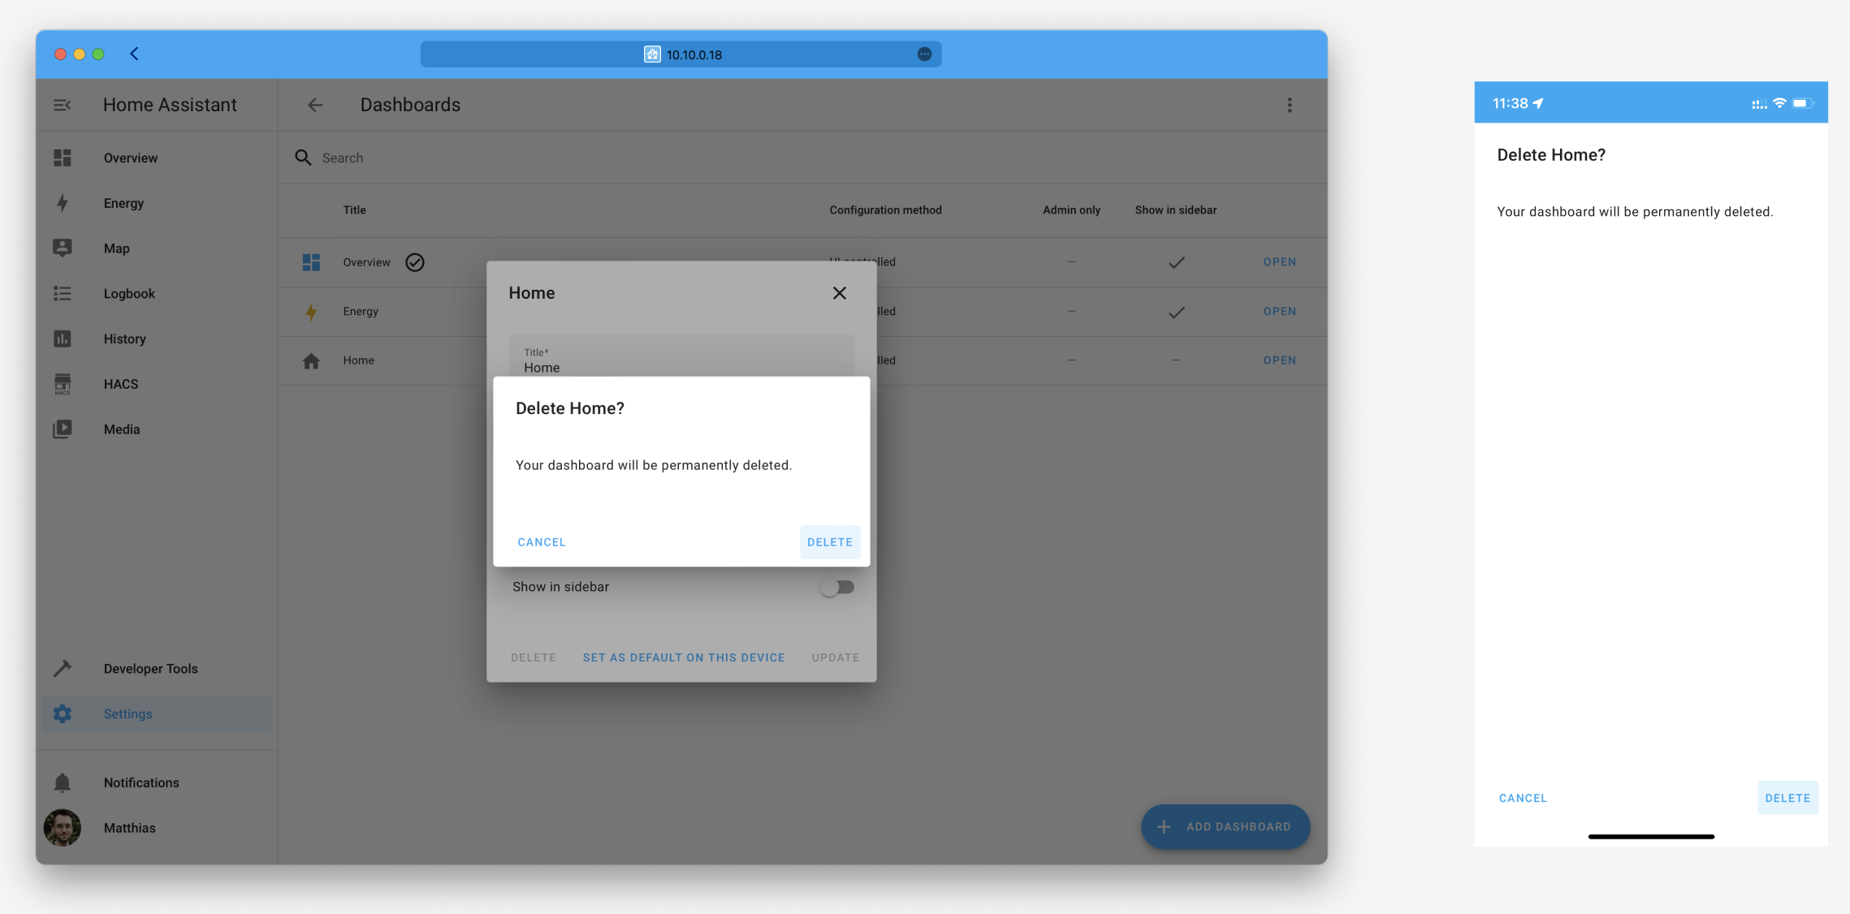Close the Home dialog with X
1850x914 pixels.
[840, 293]
